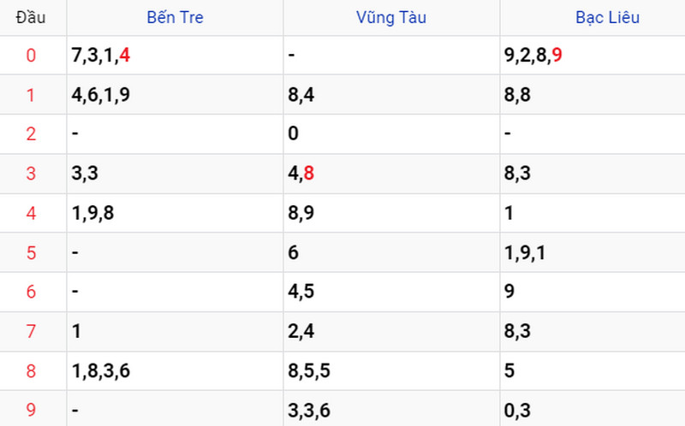Select the red row label 0
This screenshot has width=685, height=426.
[31, 56]
